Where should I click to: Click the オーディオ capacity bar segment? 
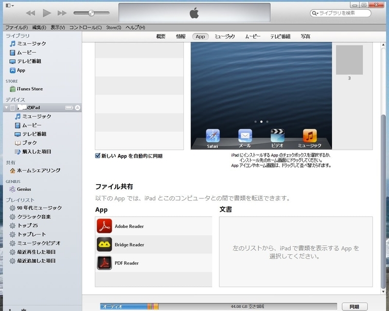coord(124,307)
